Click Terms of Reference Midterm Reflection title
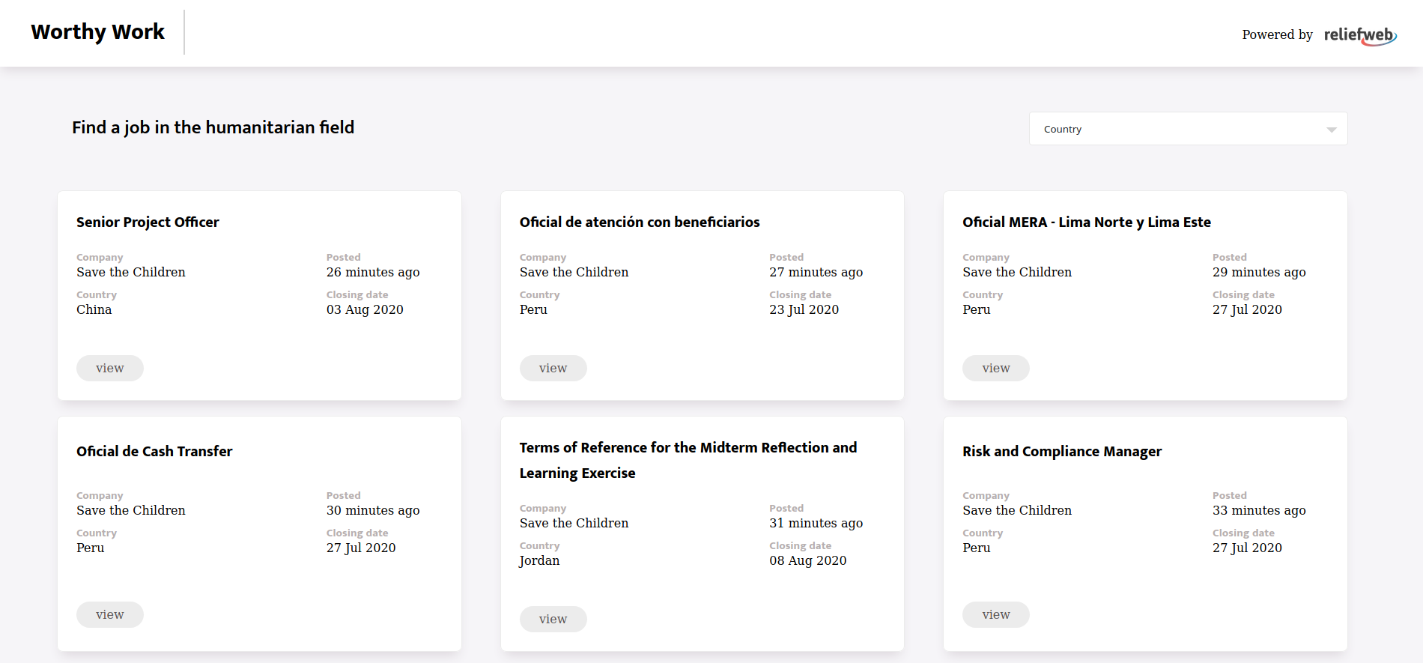The image size is (1423, 663). pyautogui.click(x=688, y=460)
